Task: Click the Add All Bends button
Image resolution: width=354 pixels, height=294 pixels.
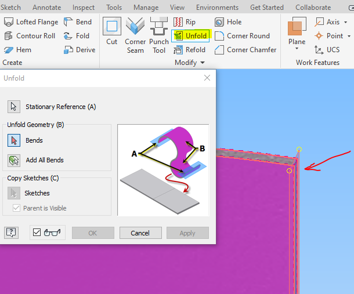Action: point(14,161)
